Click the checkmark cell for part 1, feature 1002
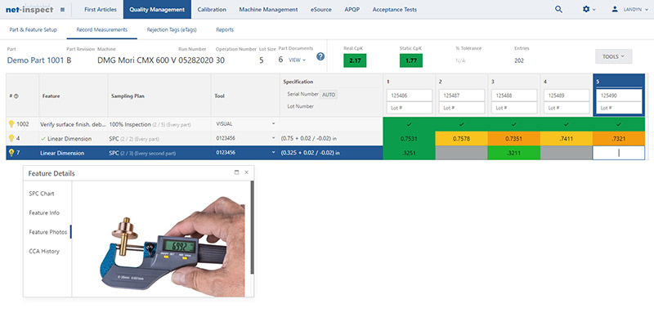Screen dimensions: 654x326 [x=410, y=124]
